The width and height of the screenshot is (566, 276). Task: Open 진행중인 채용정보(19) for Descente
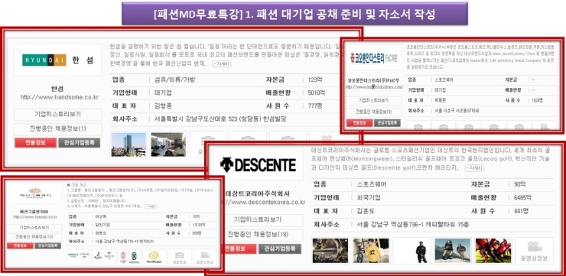(258, 235)
